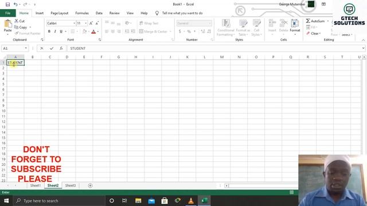
Task: Open font color dropdown arrow
Action: tap(98, 31)
